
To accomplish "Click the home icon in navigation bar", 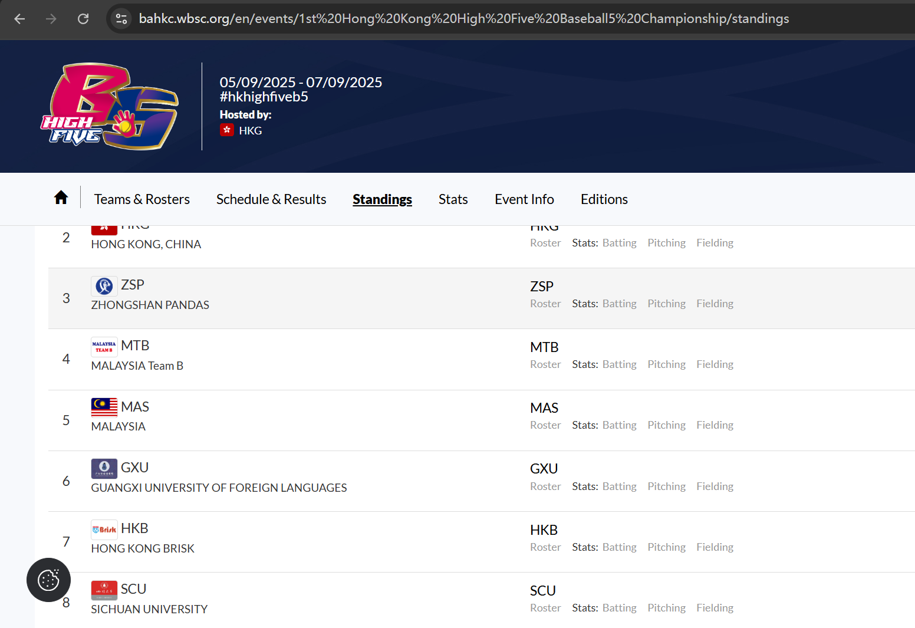I will 61,198.
